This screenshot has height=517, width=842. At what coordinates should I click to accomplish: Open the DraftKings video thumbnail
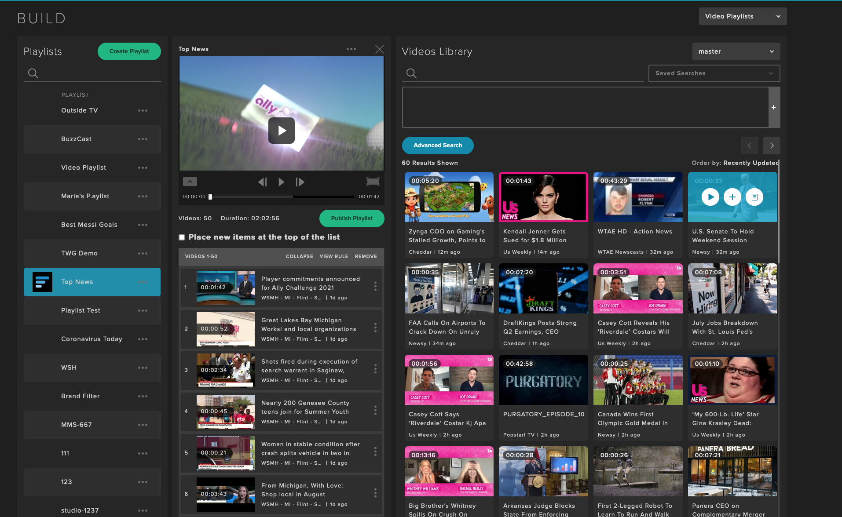(543, 288)
